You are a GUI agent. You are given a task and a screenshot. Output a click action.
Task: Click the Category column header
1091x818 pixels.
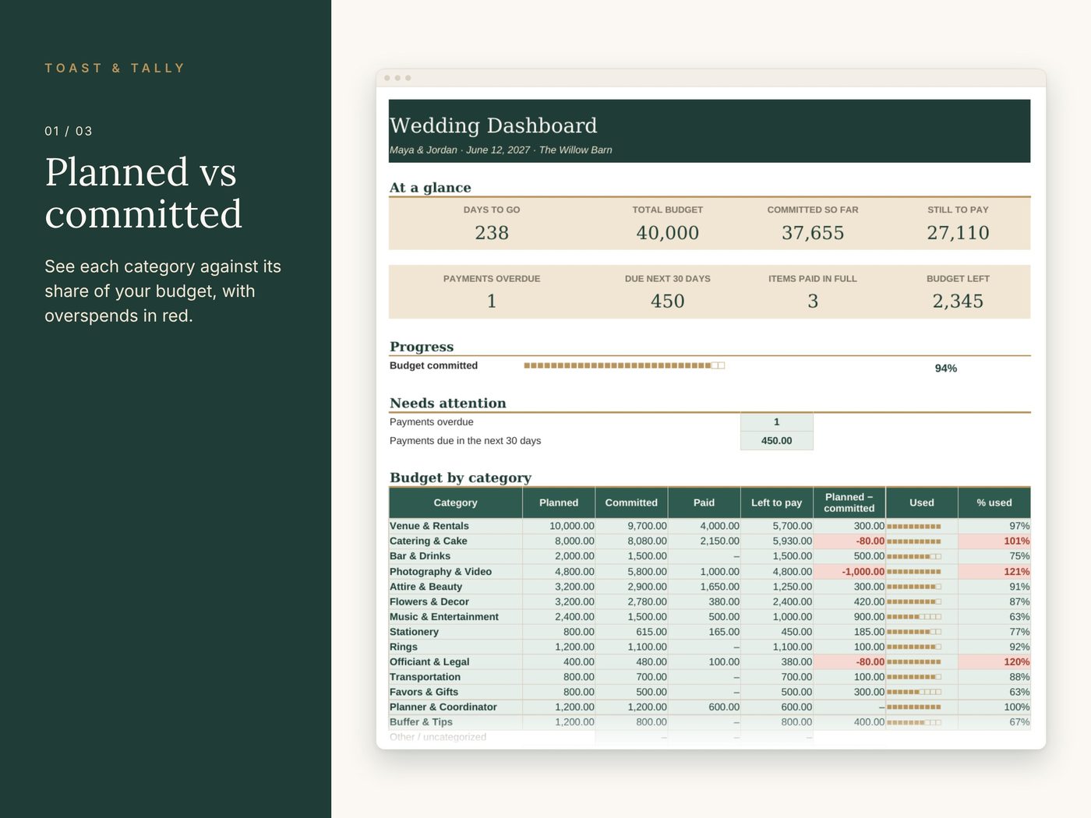click(x=456, y=502)
